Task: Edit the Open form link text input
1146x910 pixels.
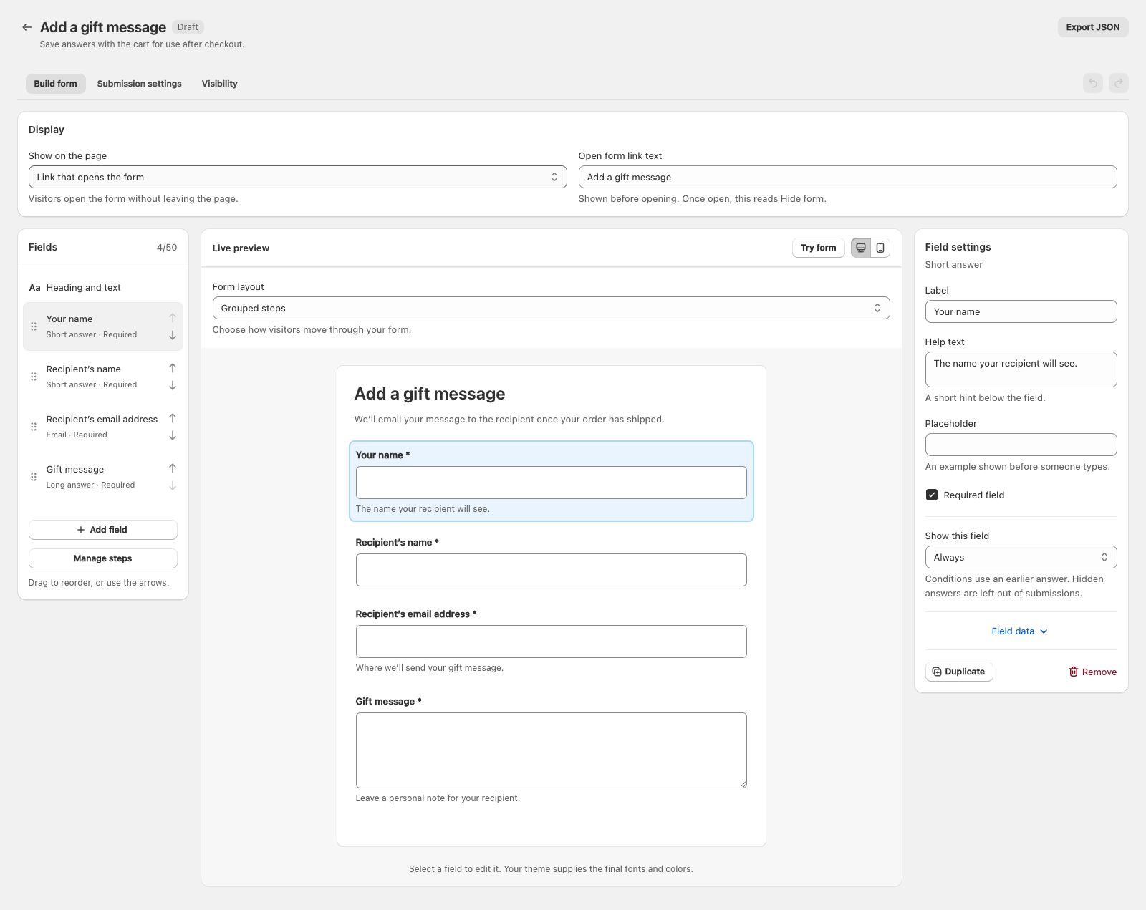Action: click(847, 177)
